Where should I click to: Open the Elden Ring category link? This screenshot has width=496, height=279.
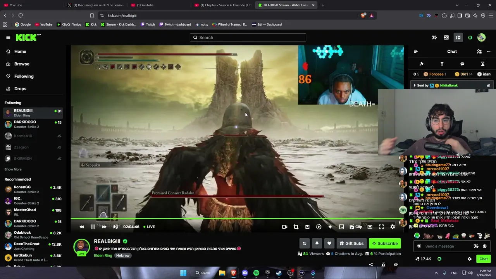pos(103,256)
